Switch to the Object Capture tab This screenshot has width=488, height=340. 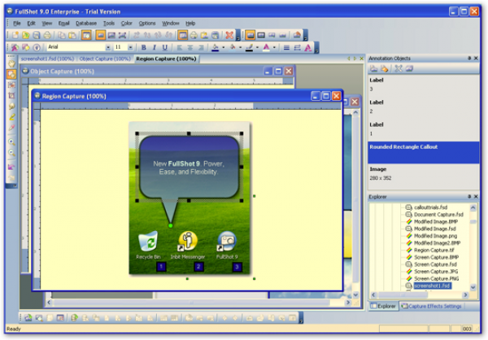coord(105,59)
